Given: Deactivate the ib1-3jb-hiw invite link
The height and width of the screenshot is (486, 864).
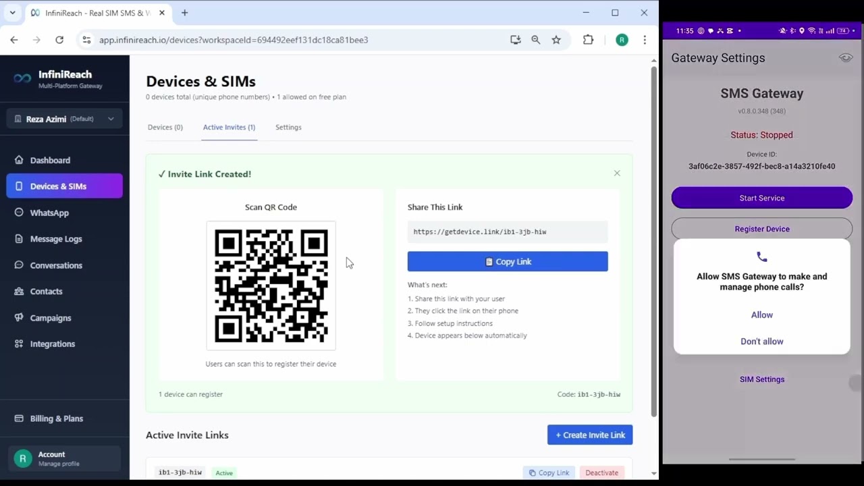Looking at the screenshot, I should (x=601, y=473).
